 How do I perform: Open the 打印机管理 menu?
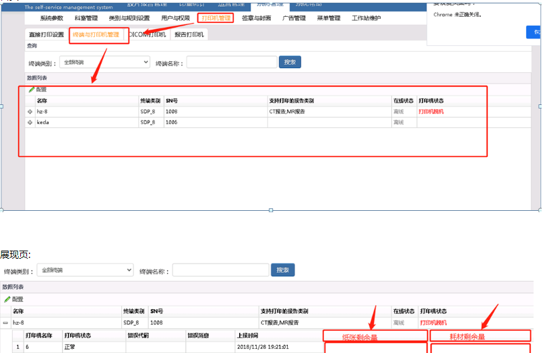(216, 18)
